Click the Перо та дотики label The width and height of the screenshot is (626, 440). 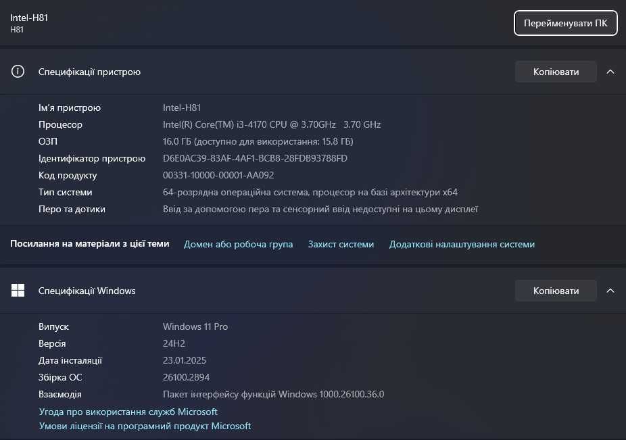(72, 209)
